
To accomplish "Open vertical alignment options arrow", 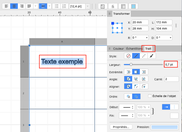I will (49, 6).
